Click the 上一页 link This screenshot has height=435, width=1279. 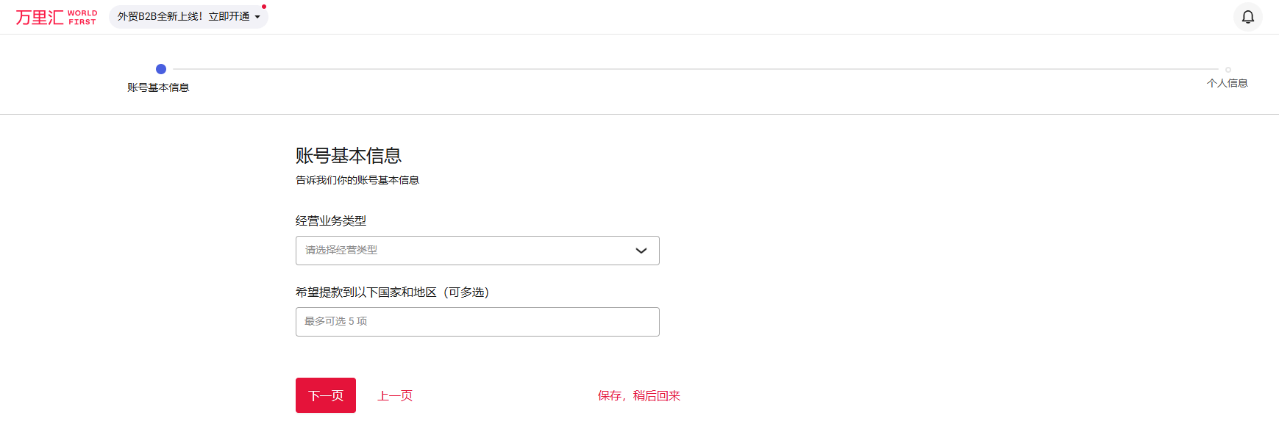pyautogui.click(x=395, y=395)
